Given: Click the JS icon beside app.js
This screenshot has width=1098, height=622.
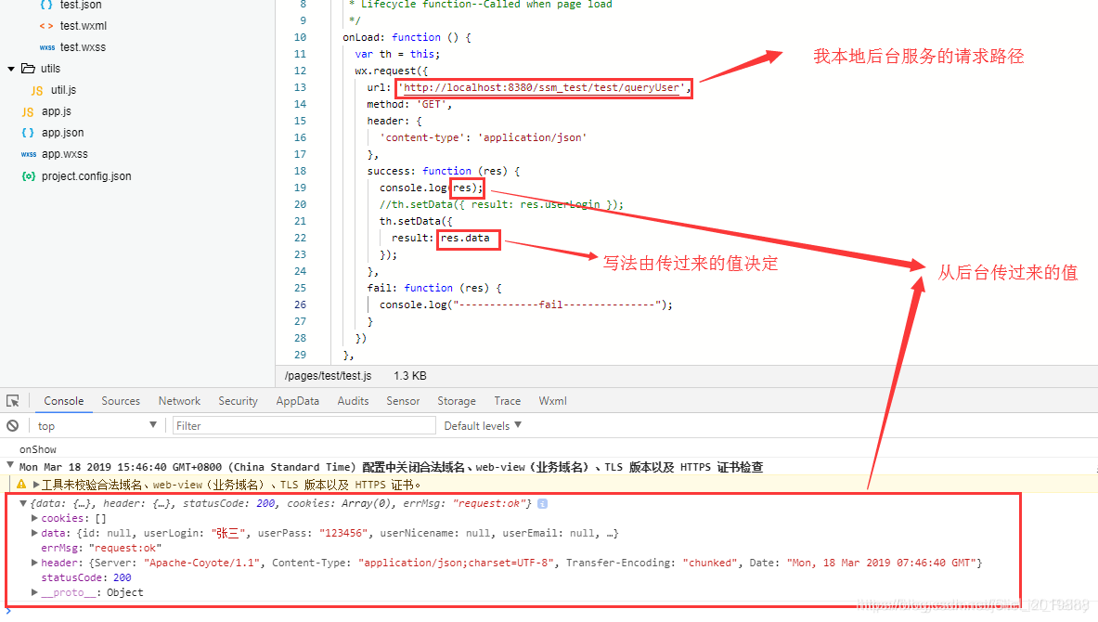Looking at the screenshot, I should tap(27, 111).
